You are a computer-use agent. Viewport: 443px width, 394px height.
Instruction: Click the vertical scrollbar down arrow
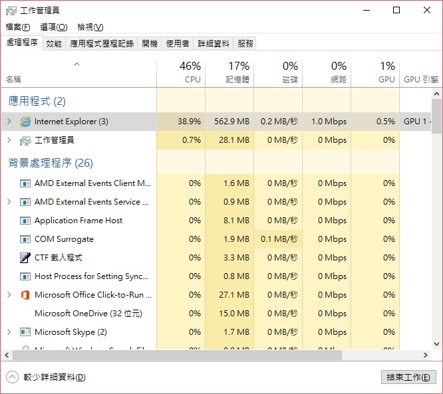(x=436, y=344)
